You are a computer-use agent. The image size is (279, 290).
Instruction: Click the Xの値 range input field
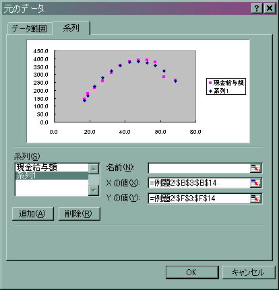pyautogui.click(x=199, y=183)
